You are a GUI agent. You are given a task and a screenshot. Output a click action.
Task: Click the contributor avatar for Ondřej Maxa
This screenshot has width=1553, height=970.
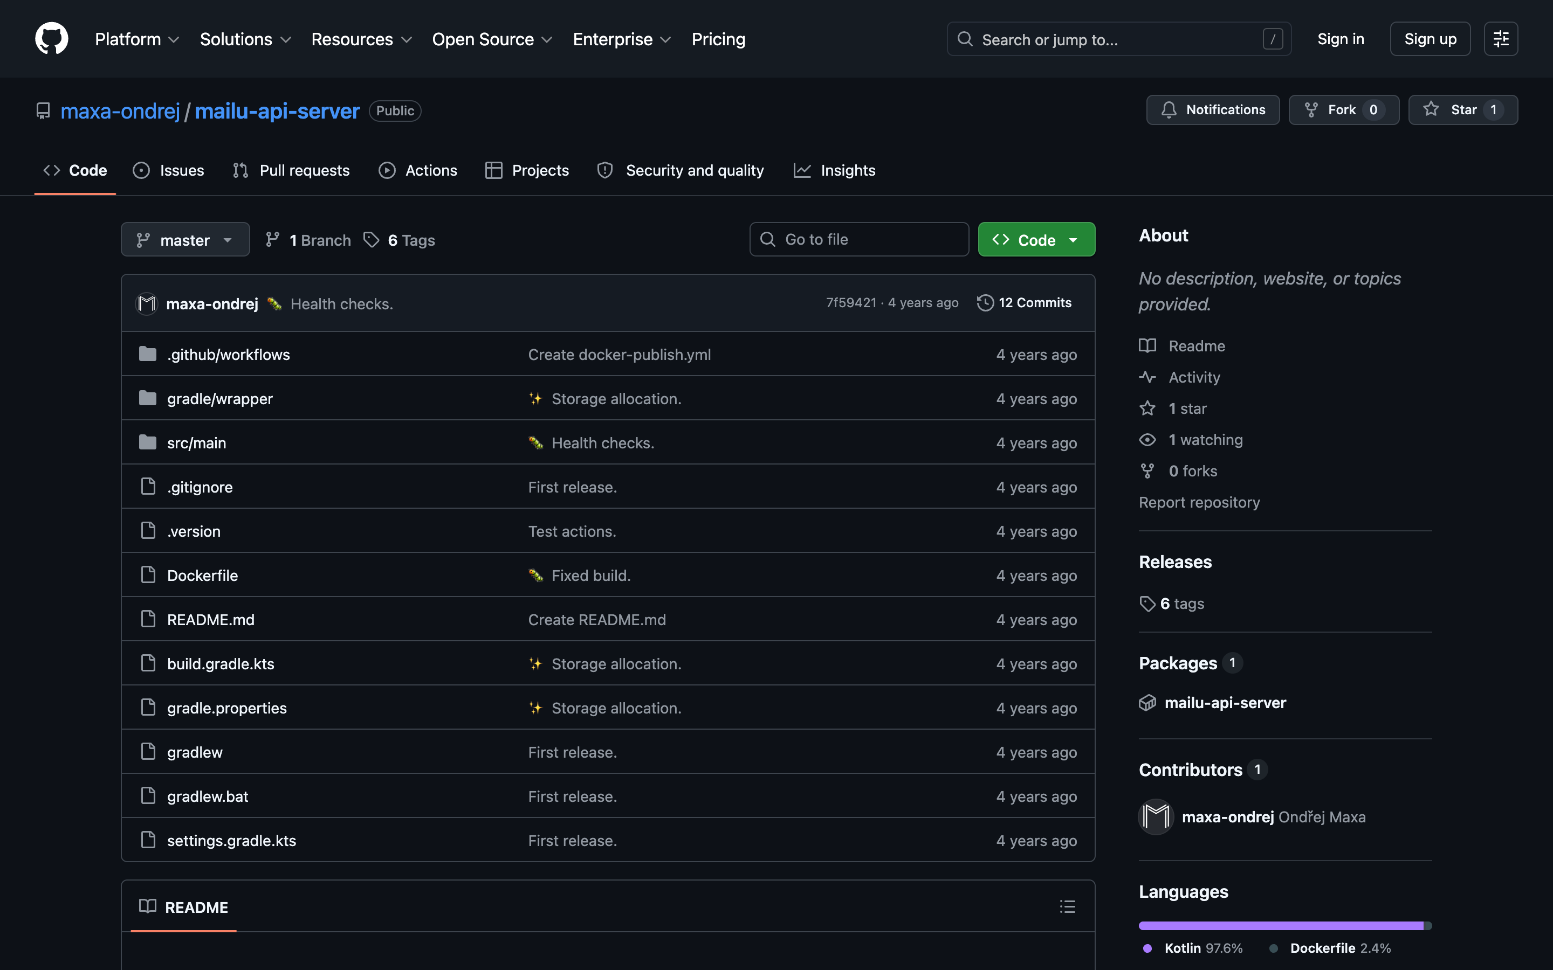pos(1156,816)
